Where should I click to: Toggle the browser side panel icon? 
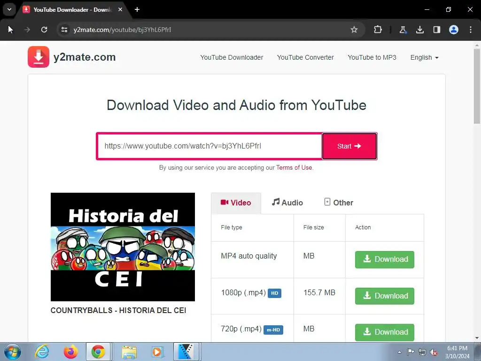(436, 30)
